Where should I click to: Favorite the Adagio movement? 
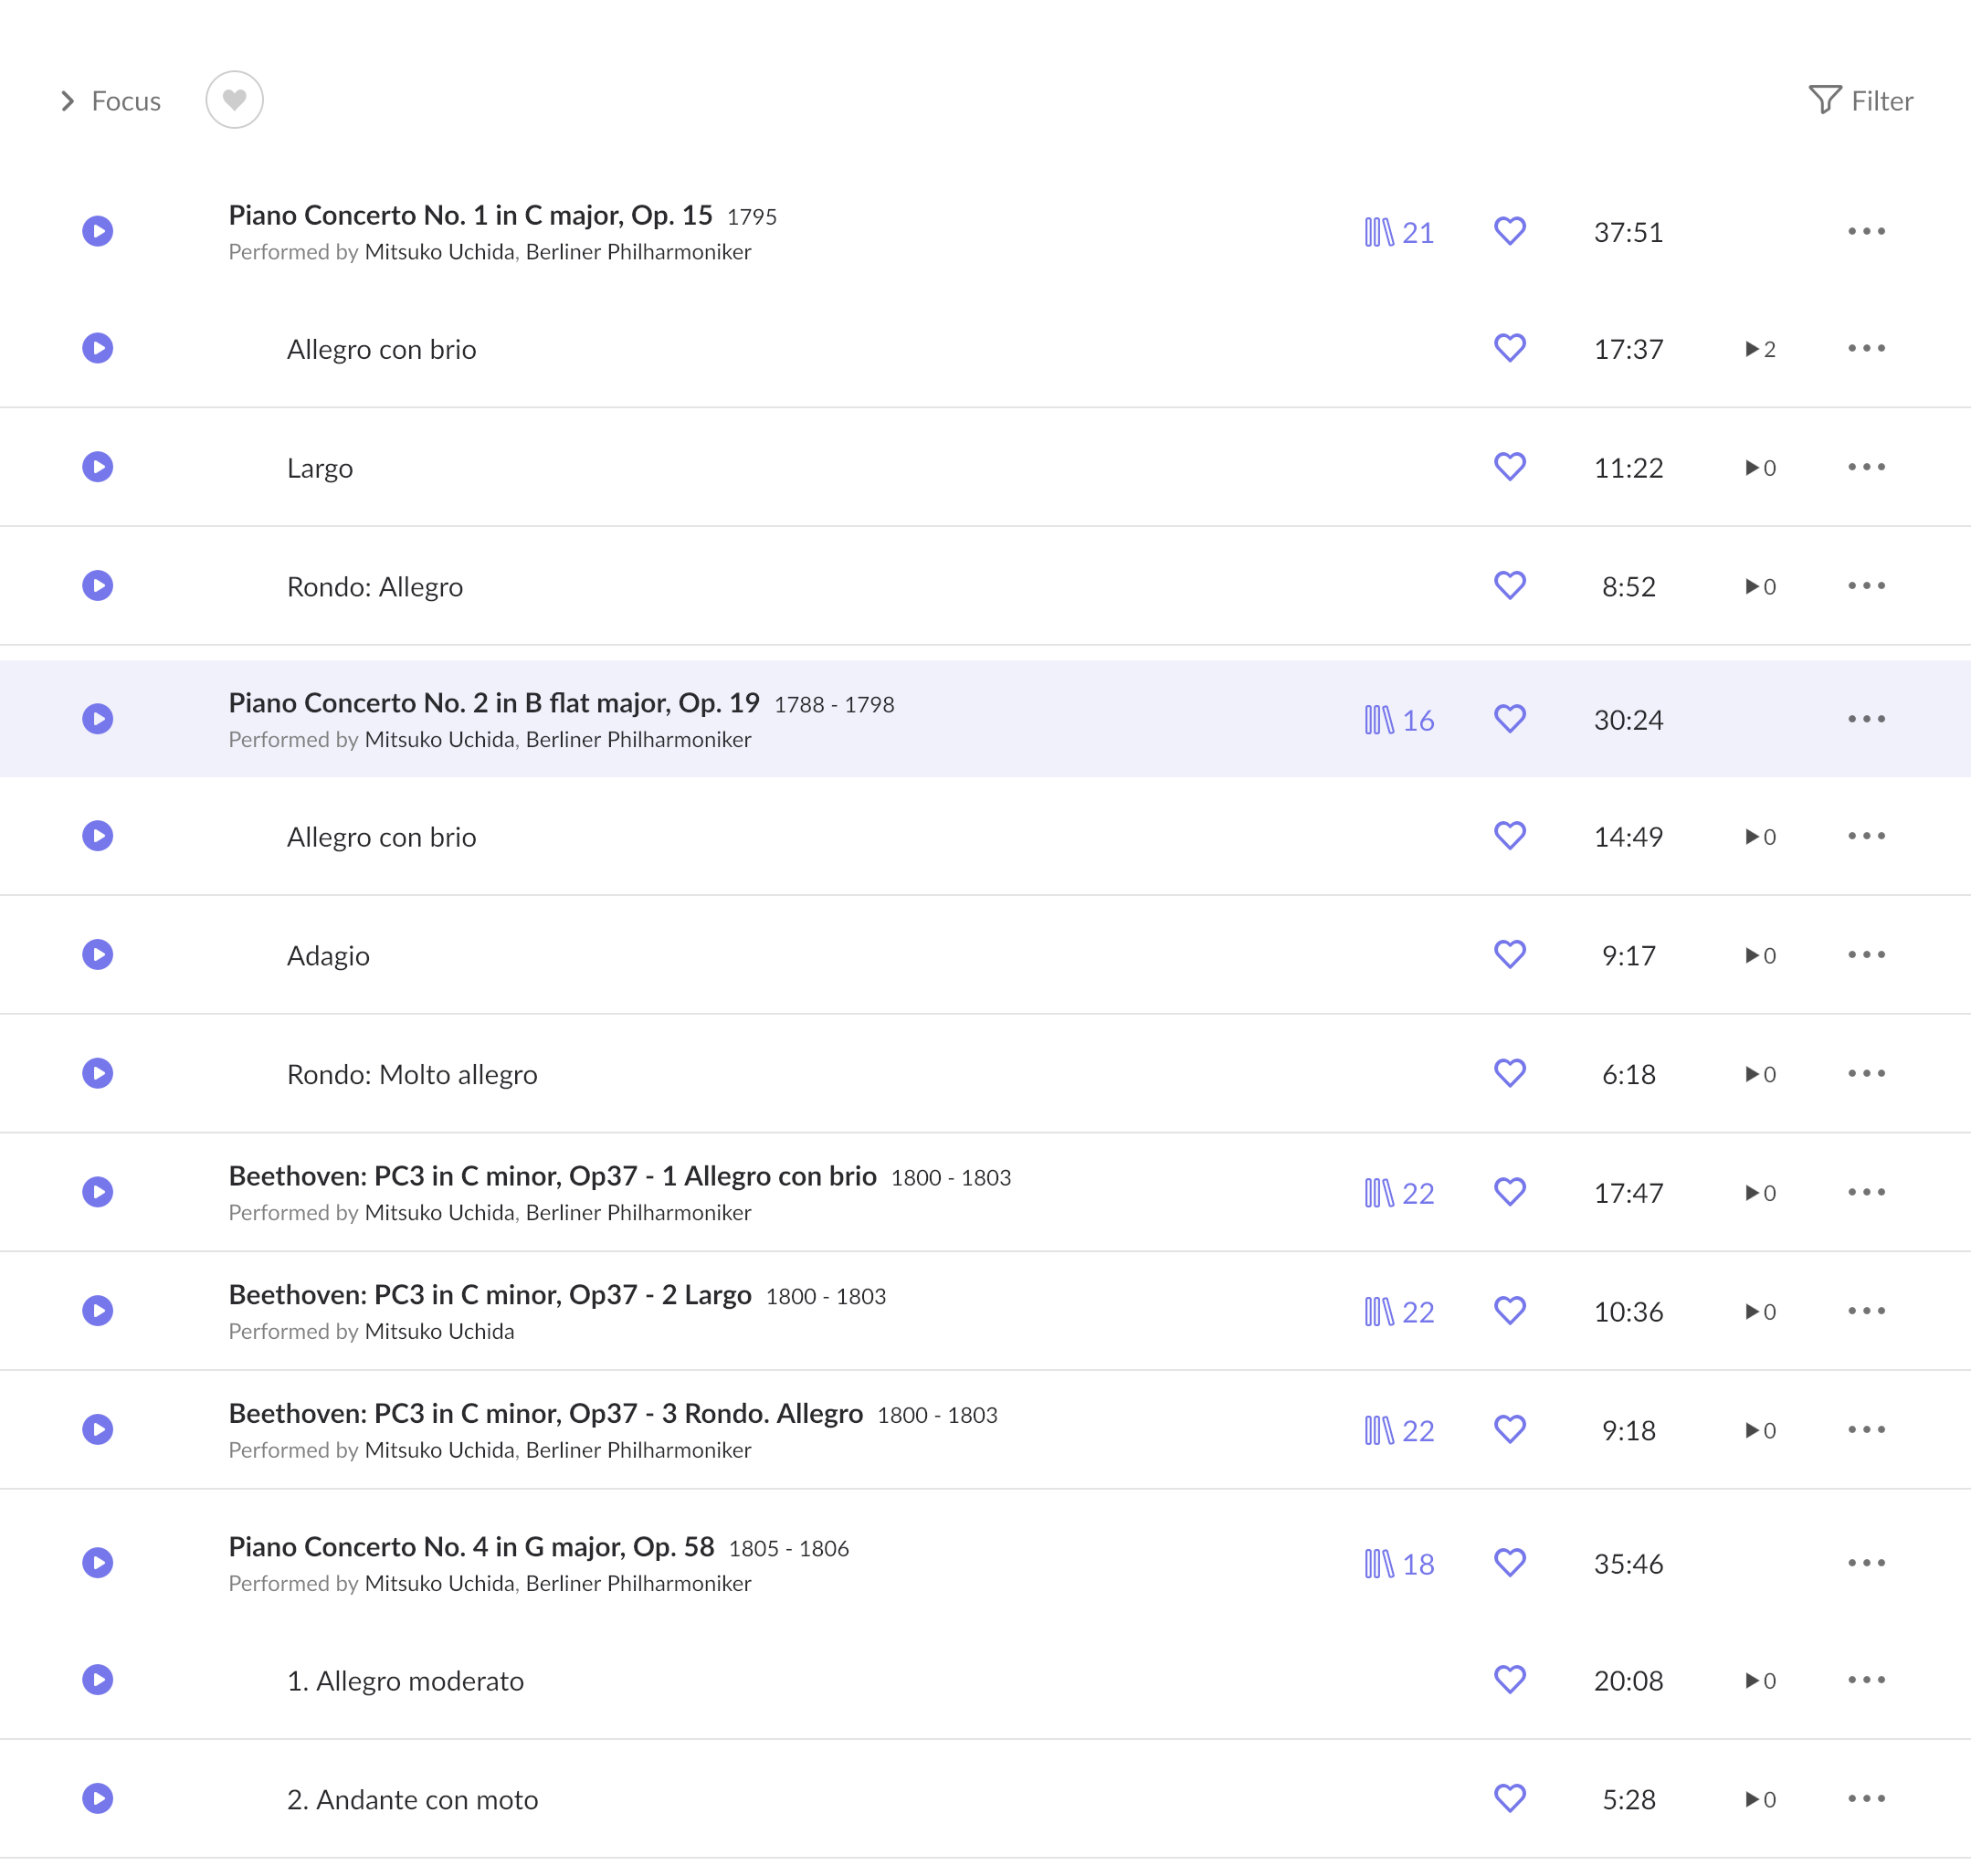1509,954
